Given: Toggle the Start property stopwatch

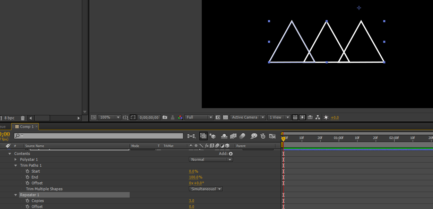Looking at the screenshot, I should pos(27,171).
